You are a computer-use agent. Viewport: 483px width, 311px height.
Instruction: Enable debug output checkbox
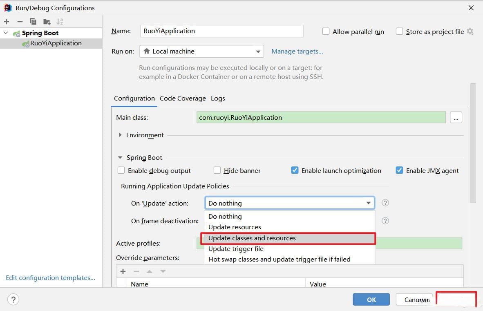point(121,170)
